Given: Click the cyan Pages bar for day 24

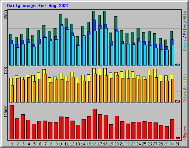Looking at the screenshot, I should pos(140,53).
